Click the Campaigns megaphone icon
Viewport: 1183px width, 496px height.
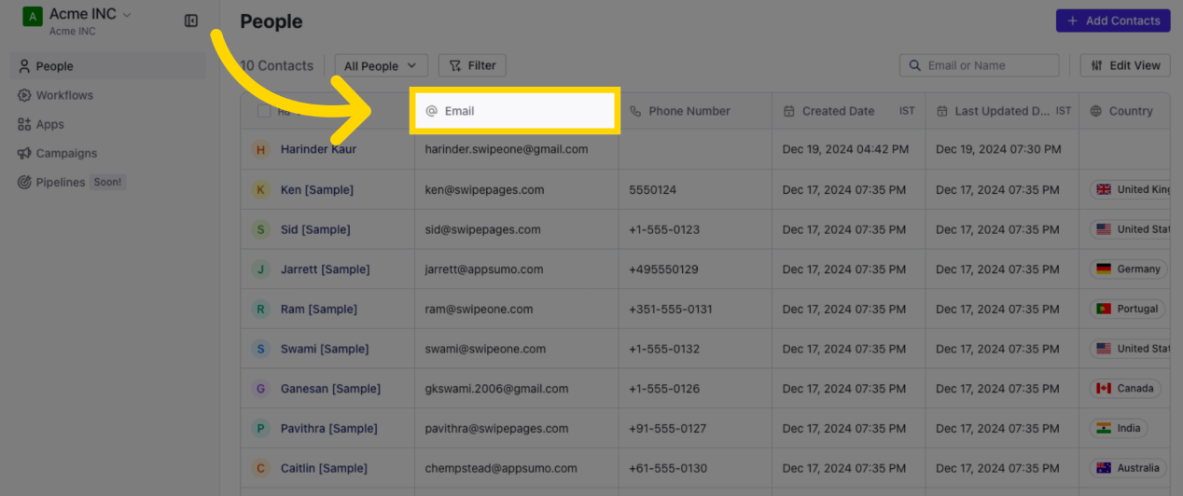(x=24, y=153)
